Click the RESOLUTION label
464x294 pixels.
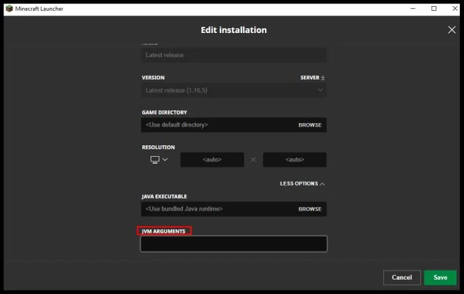[158, 147]
